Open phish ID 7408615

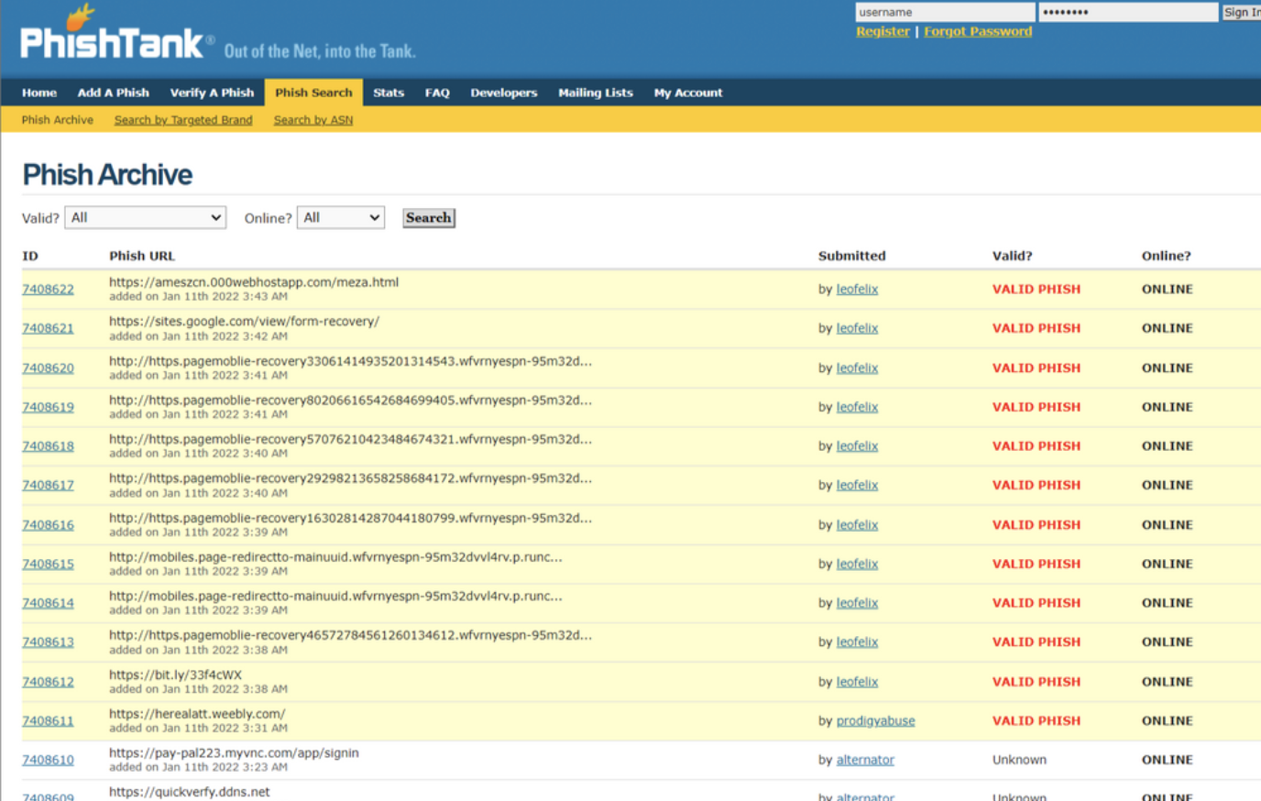coord(48,564)
